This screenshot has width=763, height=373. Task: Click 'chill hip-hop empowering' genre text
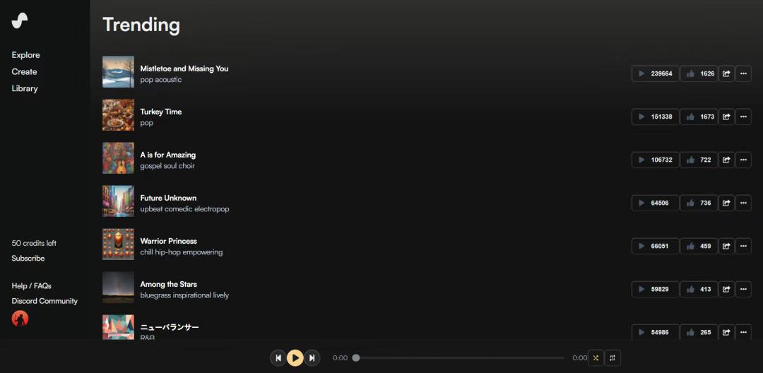click(182, 252)
